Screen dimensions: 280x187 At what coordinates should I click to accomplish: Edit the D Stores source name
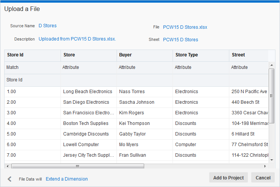tap(48, 26)
